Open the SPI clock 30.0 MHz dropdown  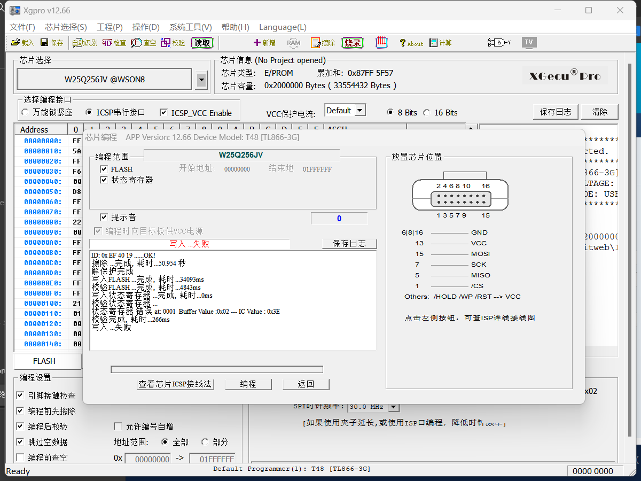click(x=394, y=407)
